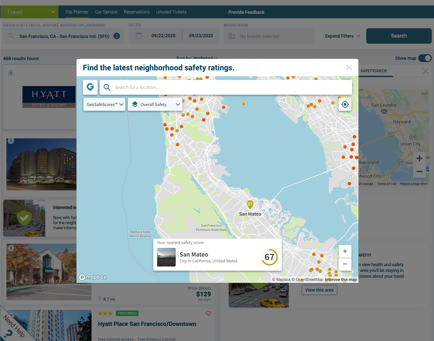This screenshot has height=341, width=434.
Task: Click the San Francisco SFO location field
Action: [x=64, y=36]
